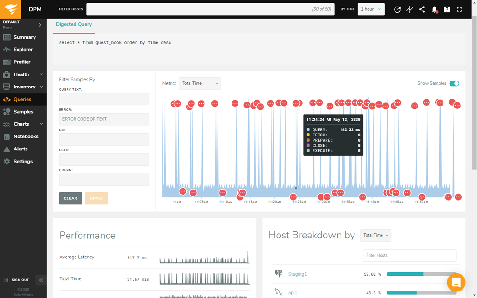
Task: Open Host Breakdown by Total Time dropdown
Action: [375, 235]
